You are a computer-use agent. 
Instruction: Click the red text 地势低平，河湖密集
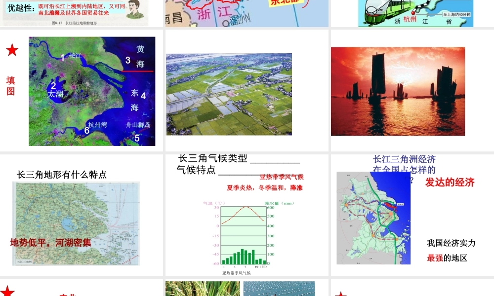(51, 243)
